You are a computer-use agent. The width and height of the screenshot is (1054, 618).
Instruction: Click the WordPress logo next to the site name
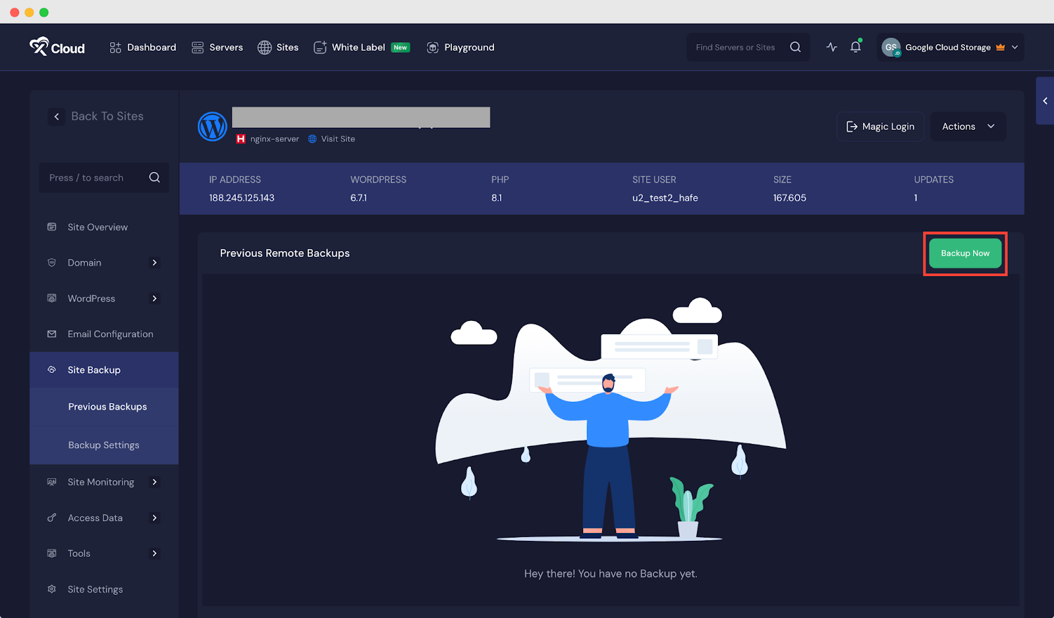(x=211, y=126)
